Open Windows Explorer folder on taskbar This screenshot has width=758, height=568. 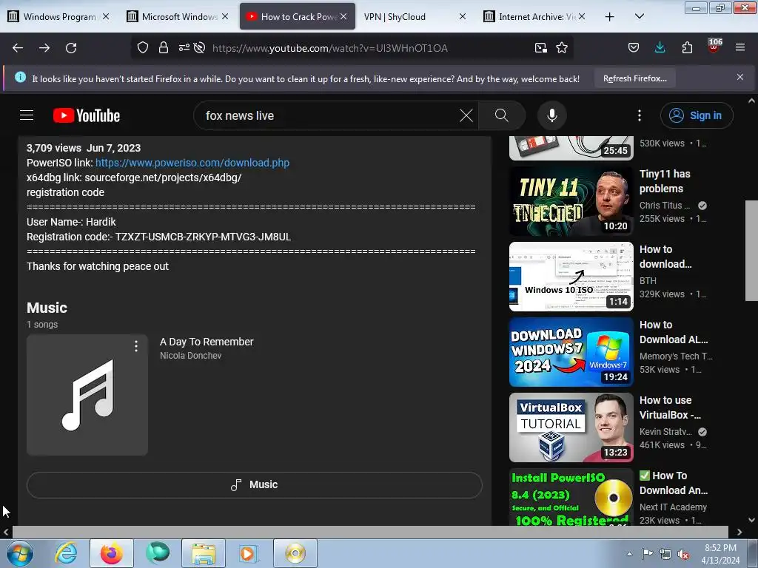coord(204,553)
